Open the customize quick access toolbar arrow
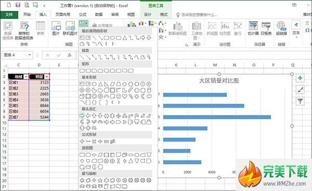Viewport: 312px width, 191px height. point(44,6)
